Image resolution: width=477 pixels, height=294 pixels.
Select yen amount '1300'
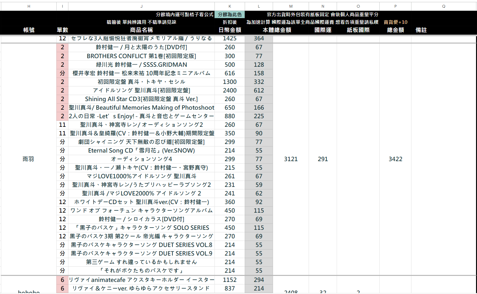click(230, 82)
